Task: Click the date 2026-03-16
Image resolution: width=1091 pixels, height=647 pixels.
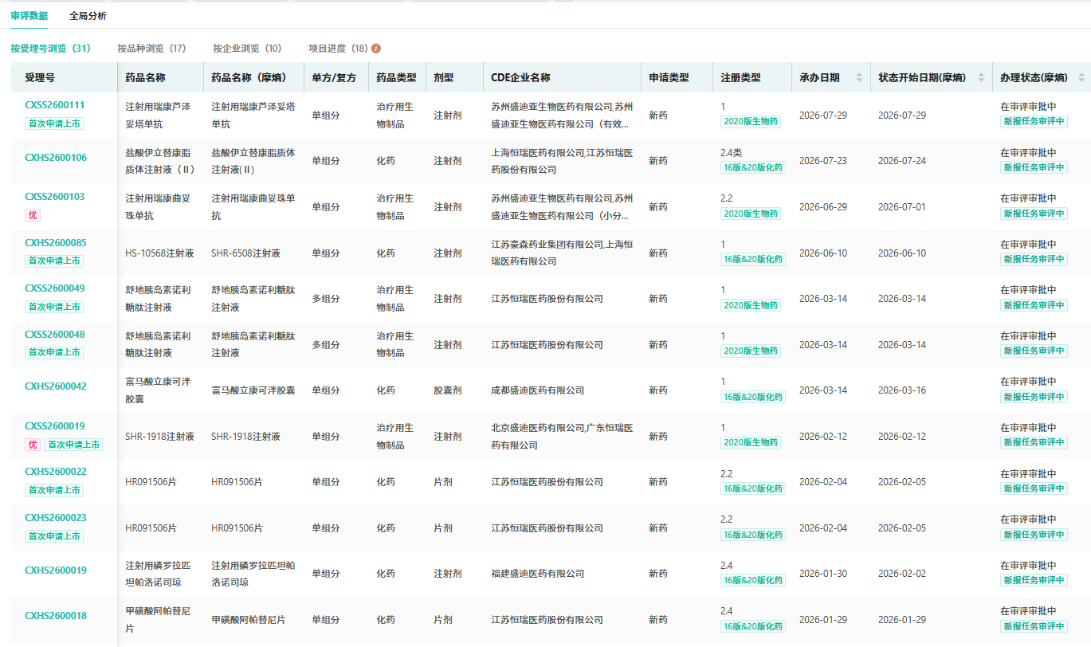Action: (x=902, y=390)
